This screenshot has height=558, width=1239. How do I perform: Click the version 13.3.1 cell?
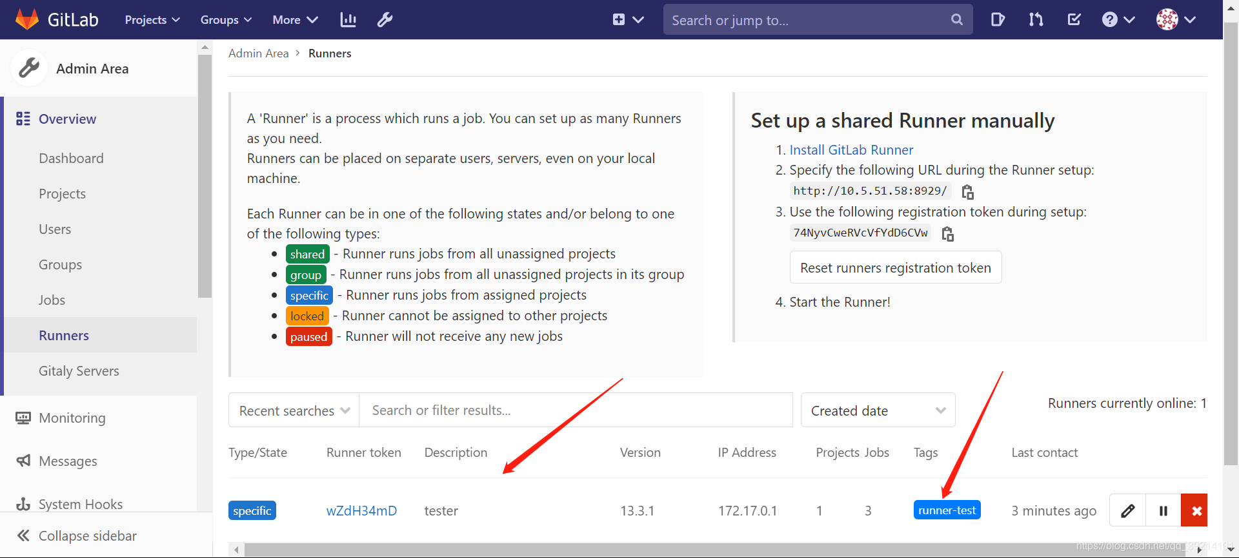[637, 511]
